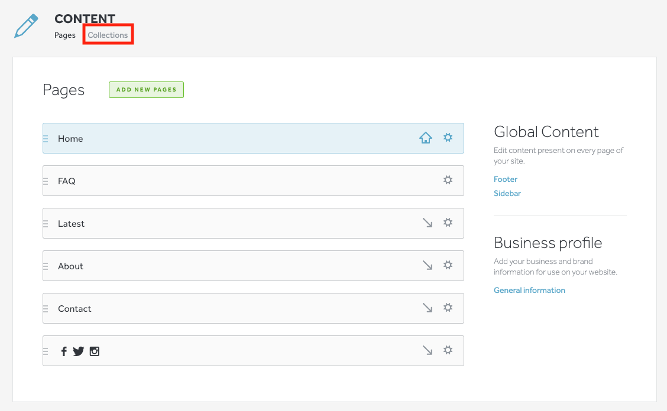Screen dimensions: 667x411
Task: Click the Latest row diagonal arrow
Action: (x=428, y=223)
